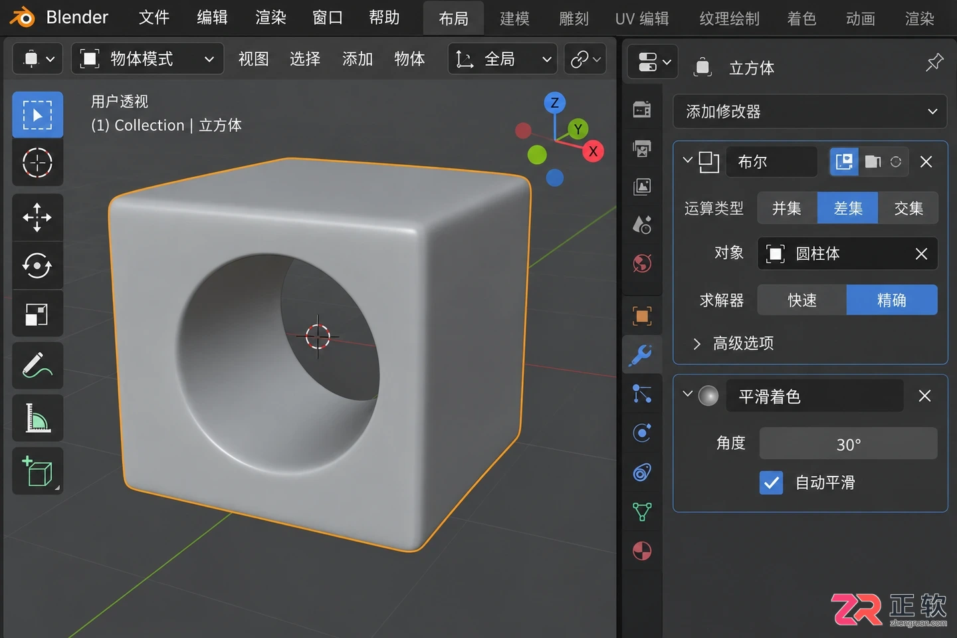Collapse the 平滑着色 modifier panel
This screenshot has height=638, width=957.
(688, 394)
